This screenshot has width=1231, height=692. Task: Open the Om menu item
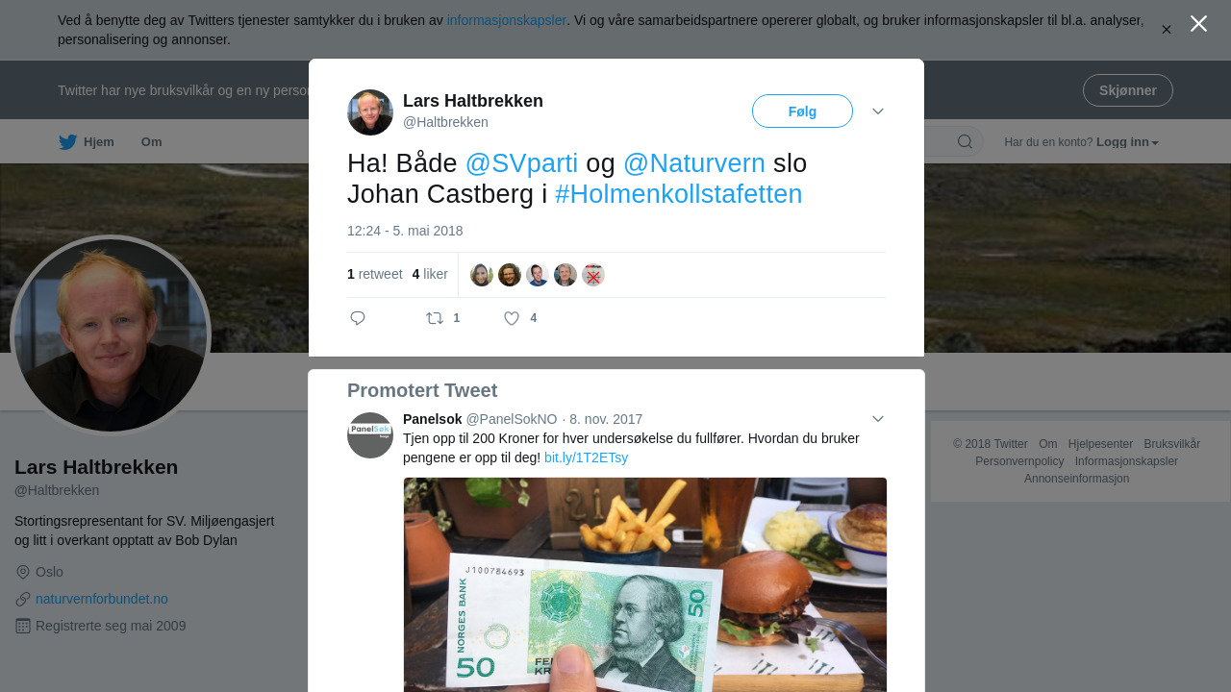(151, 142)
